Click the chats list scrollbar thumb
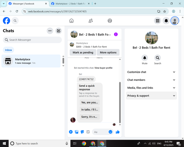Screen dimensions: 184x147 63,61
